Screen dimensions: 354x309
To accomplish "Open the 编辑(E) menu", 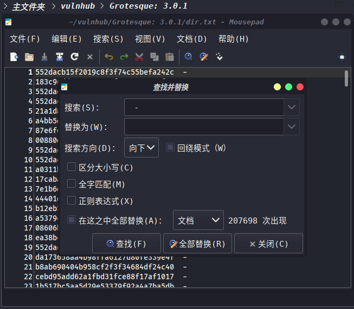I will 66,39.
